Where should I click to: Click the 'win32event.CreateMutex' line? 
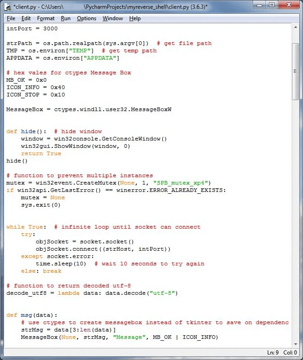click(x=109, y=183)
